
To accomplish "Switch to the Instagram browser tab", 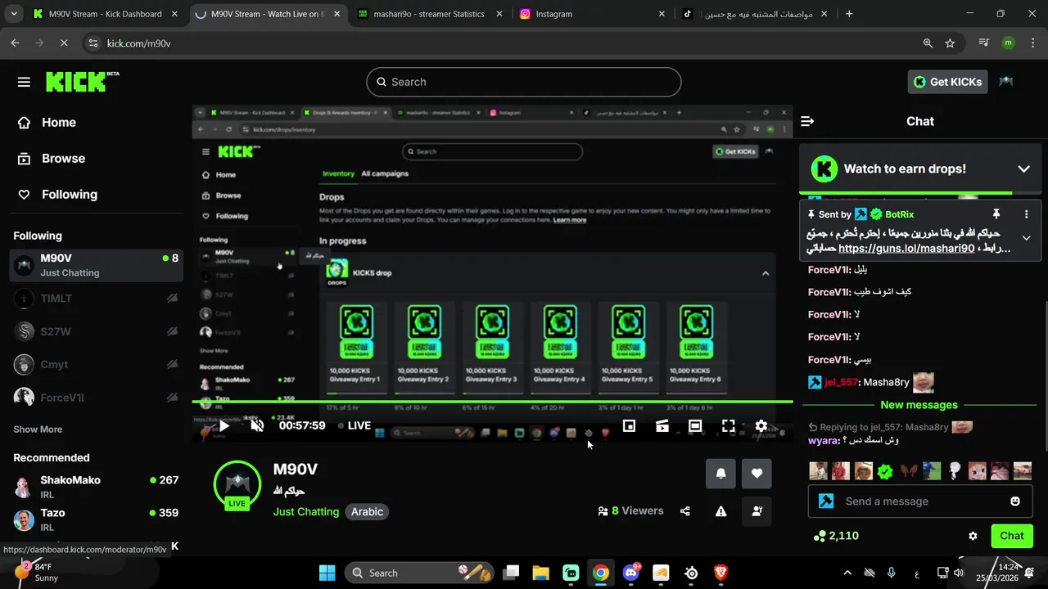I will coord(591,14).
